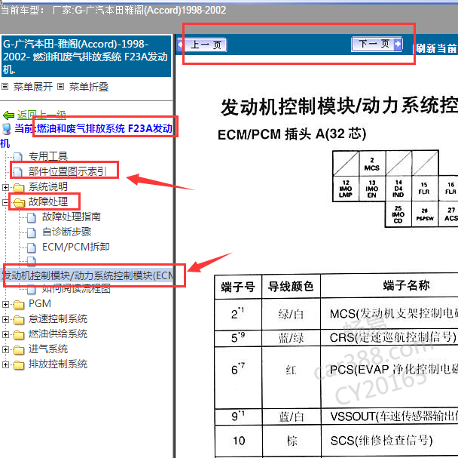Click the 当前:燃油和废气排放系统 F23A发动机 heading
458x458 pixels.
[93, 128]
